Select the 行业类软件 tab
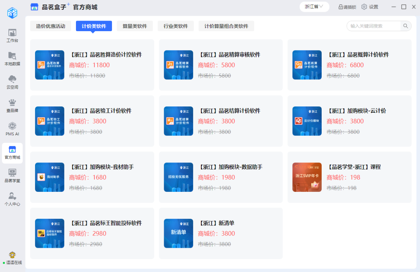This screenshot has width=420, height=272. (x=176, y=26)
